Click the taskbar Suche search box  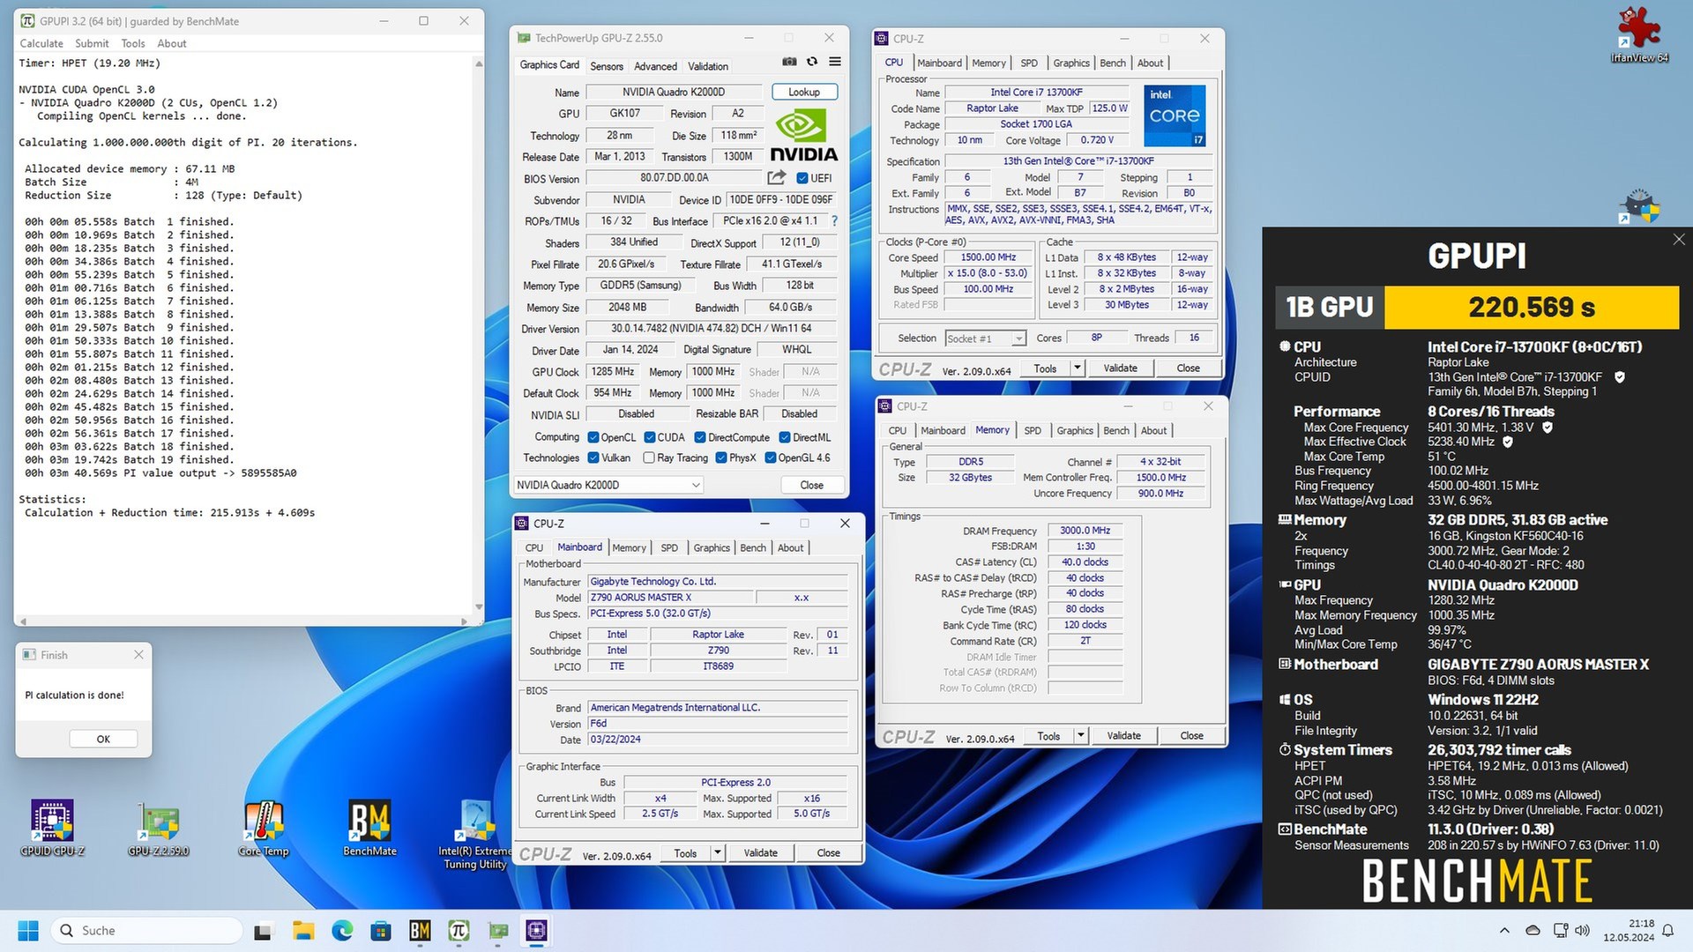click(x=147, y=931)
